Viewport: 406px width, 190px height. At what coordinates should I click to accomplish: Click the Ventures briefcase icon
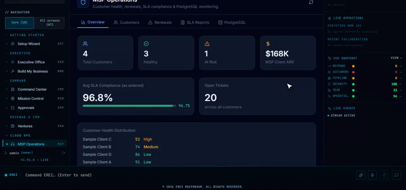click(13, 126)
